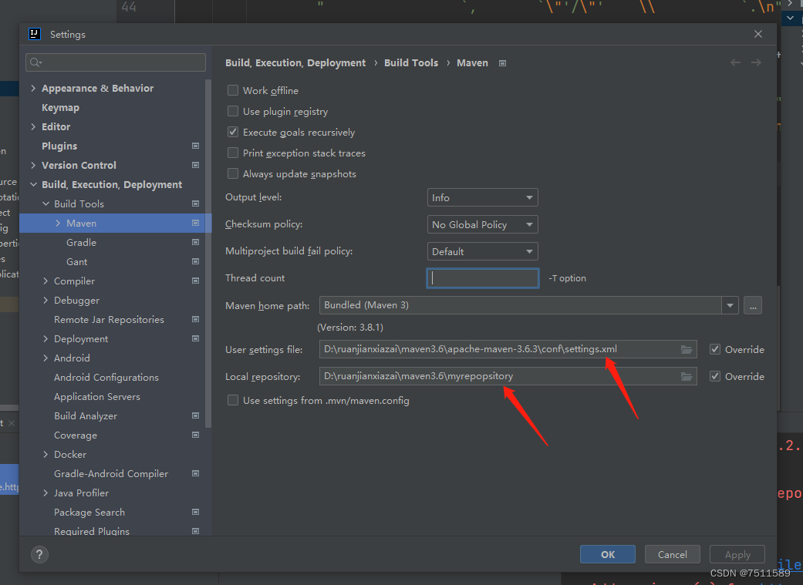Expand the Debugger node

coord(46,300)
